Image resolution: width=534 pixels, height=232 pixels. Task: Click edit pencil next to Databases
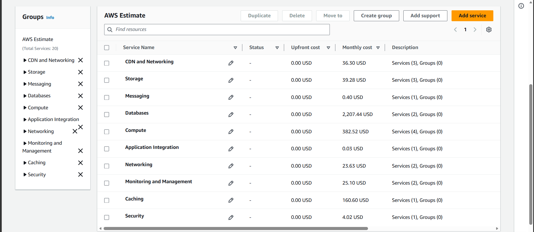[x=231, y=115]
